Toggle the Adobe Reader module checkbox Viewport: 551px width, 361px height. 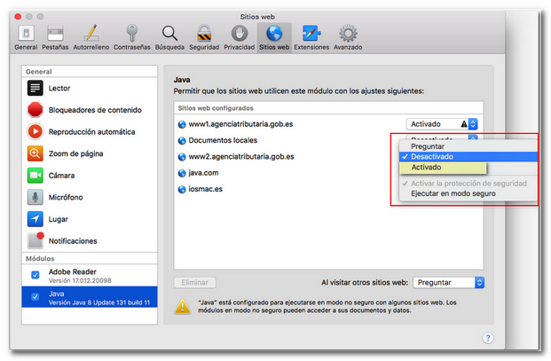pos(35,275)
